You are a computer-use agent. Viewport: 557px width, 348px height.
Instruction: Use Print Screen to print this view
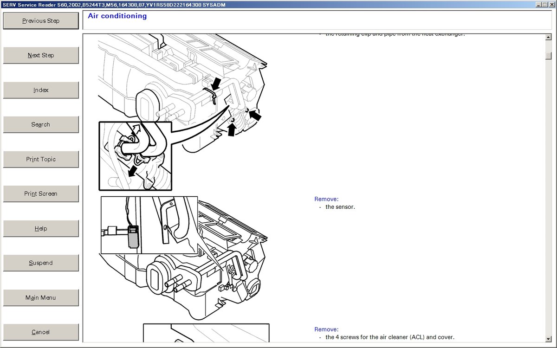(41, 193)
